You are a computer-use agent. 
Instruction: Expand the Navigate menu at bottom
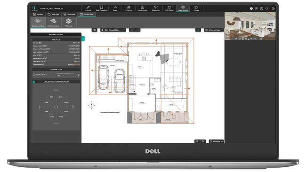[x=216, y=141]
